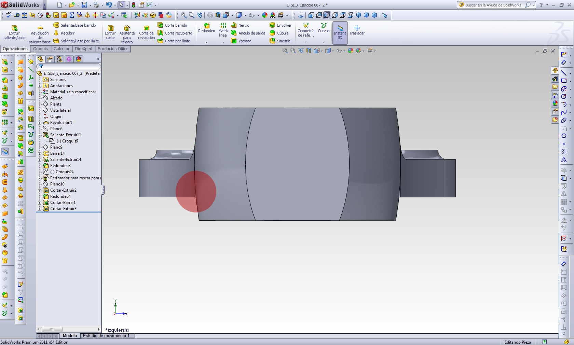
Task: Click Corte por límite command
Action: (x=174, y=41)
